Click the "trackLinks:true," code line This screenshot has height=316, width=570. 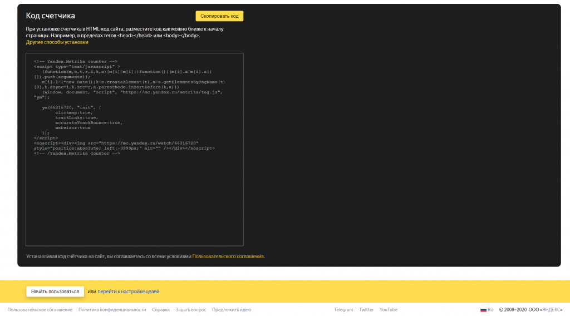tap(77, 118)
